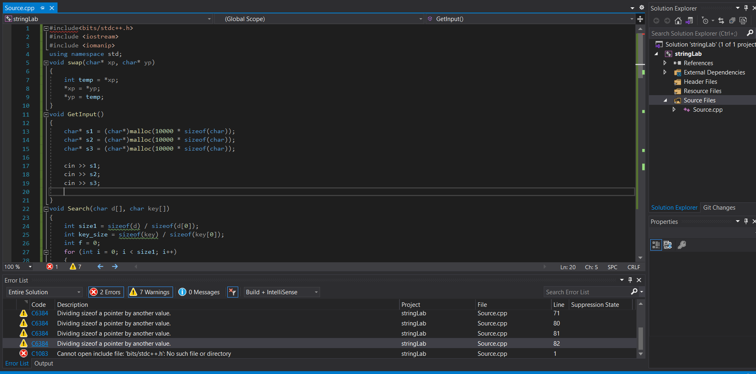Screen dimensions: 756x374
Task: Switch to the Output tab
Action: click(44, 363)
